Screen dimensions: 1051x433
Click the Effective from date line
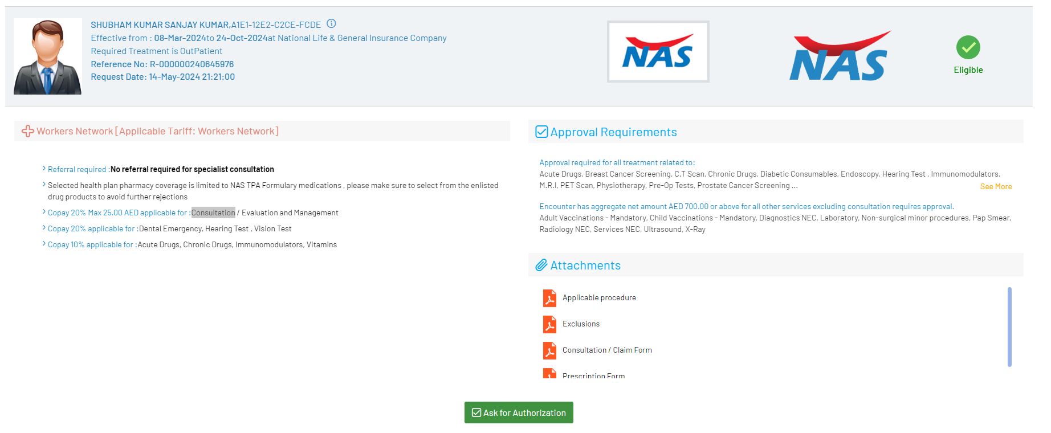tap(269, 38)
